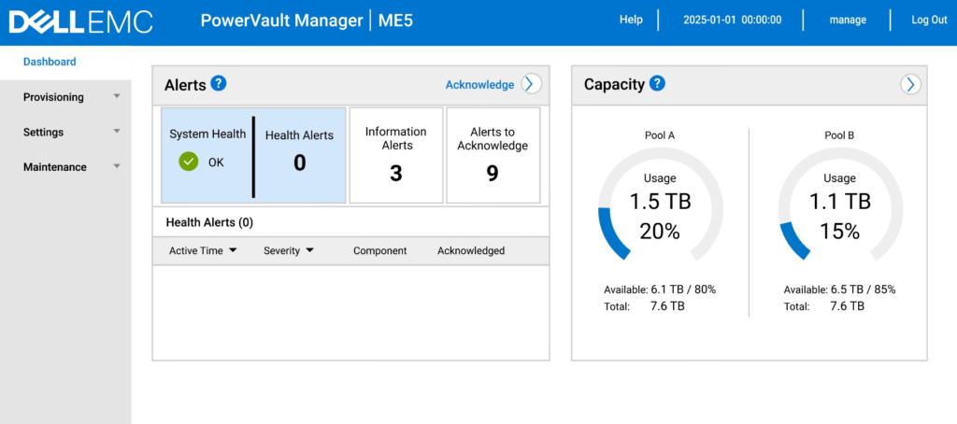Click the help icon next to Capacity
Screen dimensions: 957x424
[657, 84]
